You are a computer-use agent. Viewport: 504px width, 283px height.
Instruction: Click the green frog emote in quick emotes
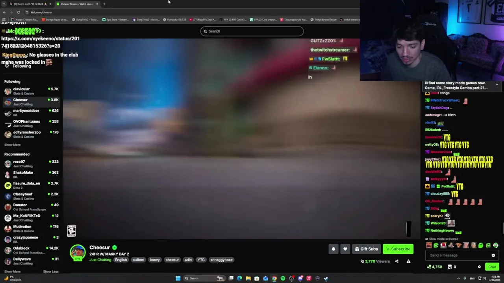click(480, 245)
